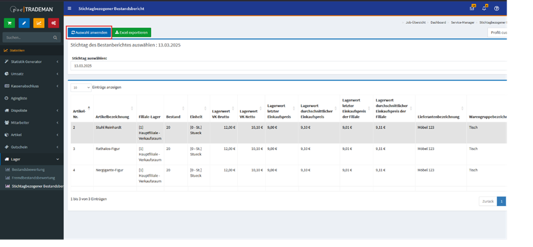Select the Stuhl Reinhardt cell
The width and height of the screenshot is (533, 247).
point(115,133)
